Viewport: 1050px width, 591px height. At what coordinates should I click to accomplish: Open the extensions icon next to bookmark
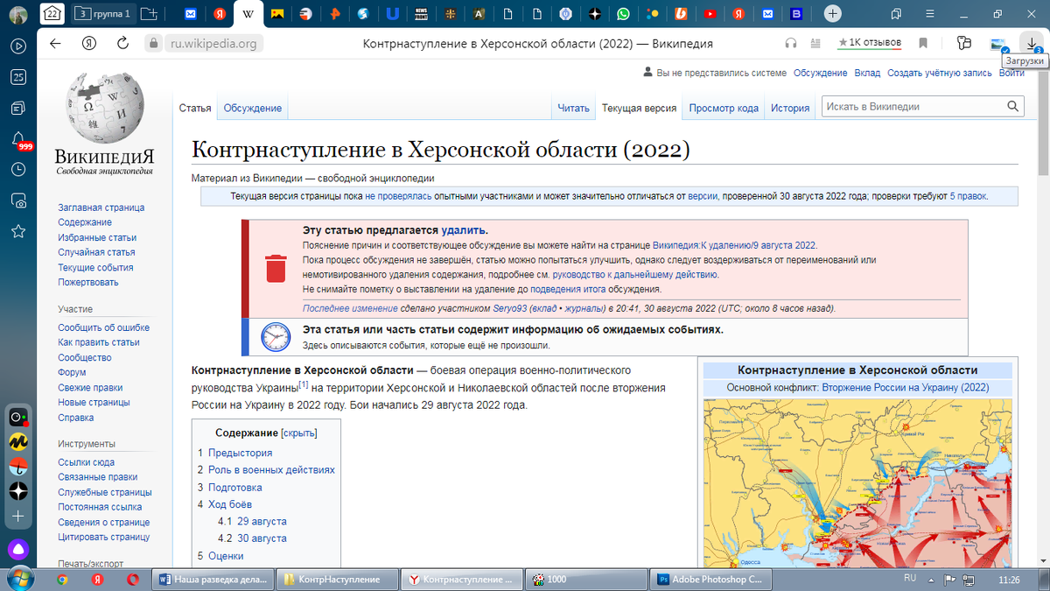(x=964, y=43)
